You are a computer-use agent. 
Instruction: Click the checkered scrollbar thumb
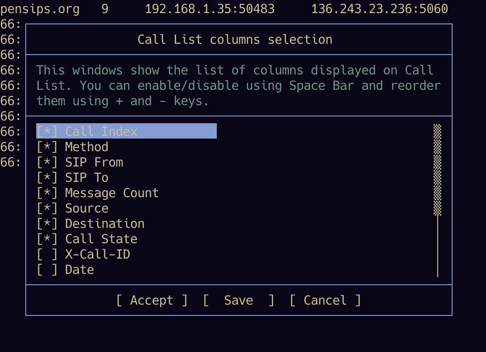click(x=437, y=170)
